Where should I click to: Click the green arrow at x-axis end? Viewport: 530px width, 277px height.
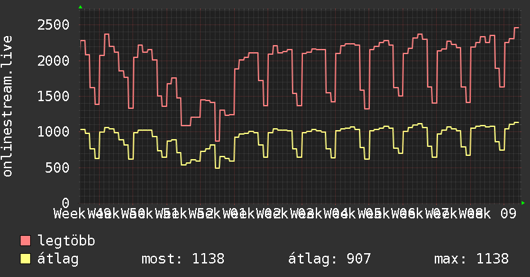[x=523, y=203]
